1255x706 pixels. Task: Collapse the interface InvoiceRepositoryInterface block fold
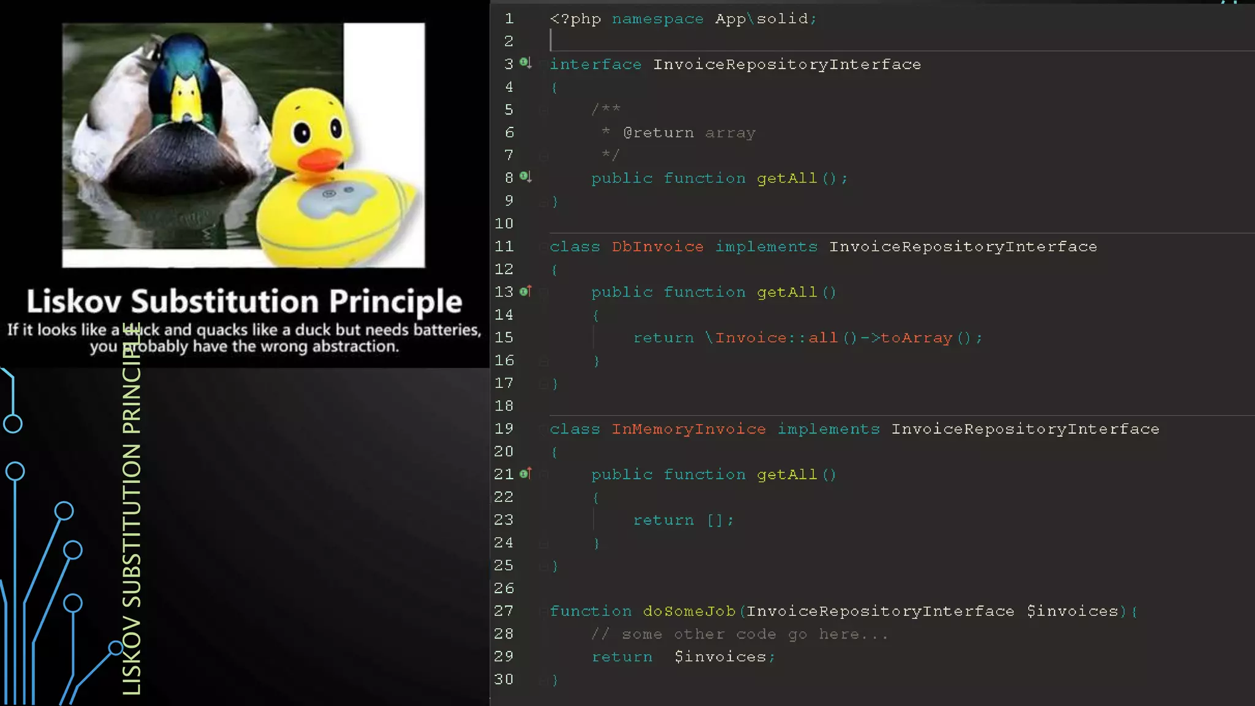click(544, 64)
